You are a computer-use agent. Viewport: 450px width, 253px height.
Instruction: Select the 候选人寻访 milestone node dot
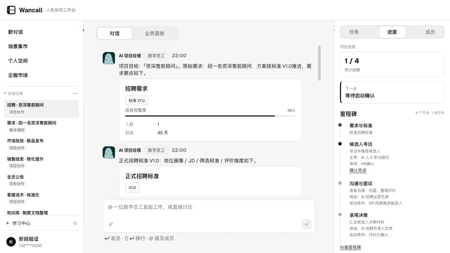(340, 144)
